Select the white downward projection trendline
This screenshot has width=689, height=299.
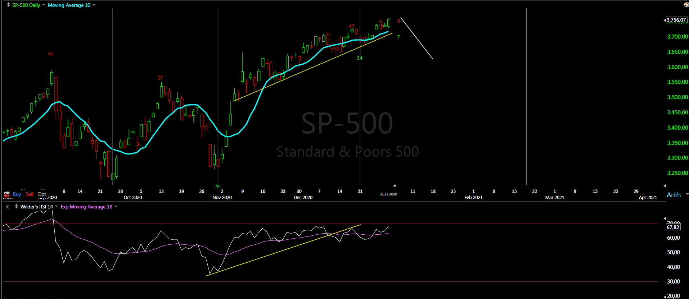(x=417, y=38)
